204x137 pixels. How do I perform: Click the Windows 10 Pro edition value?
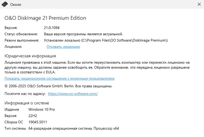[x=41, y=110]
